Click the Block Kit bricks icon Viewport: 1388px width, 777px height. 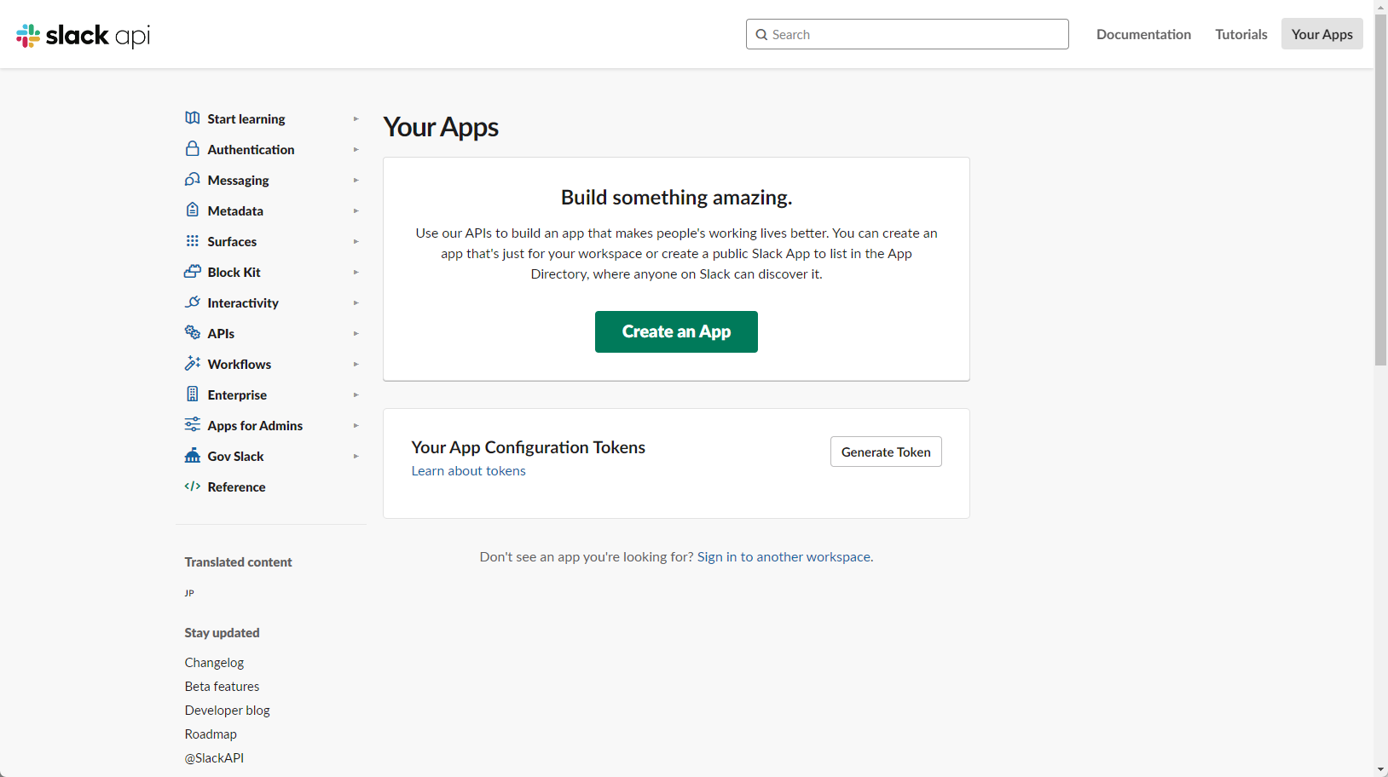coord(193,271)
